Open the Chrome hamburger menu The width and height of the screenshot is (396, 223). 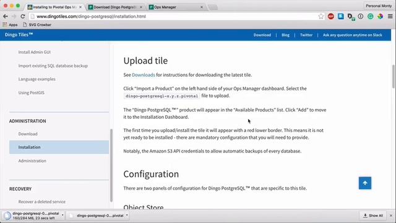click(x=390, y=17)
